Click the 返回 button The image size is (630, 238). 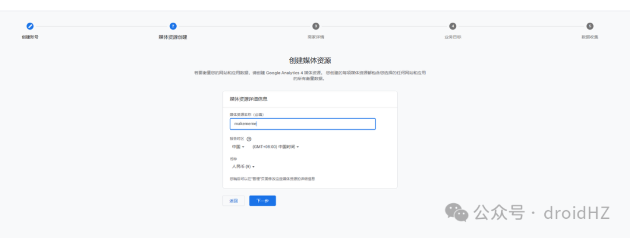coord(233,201)
